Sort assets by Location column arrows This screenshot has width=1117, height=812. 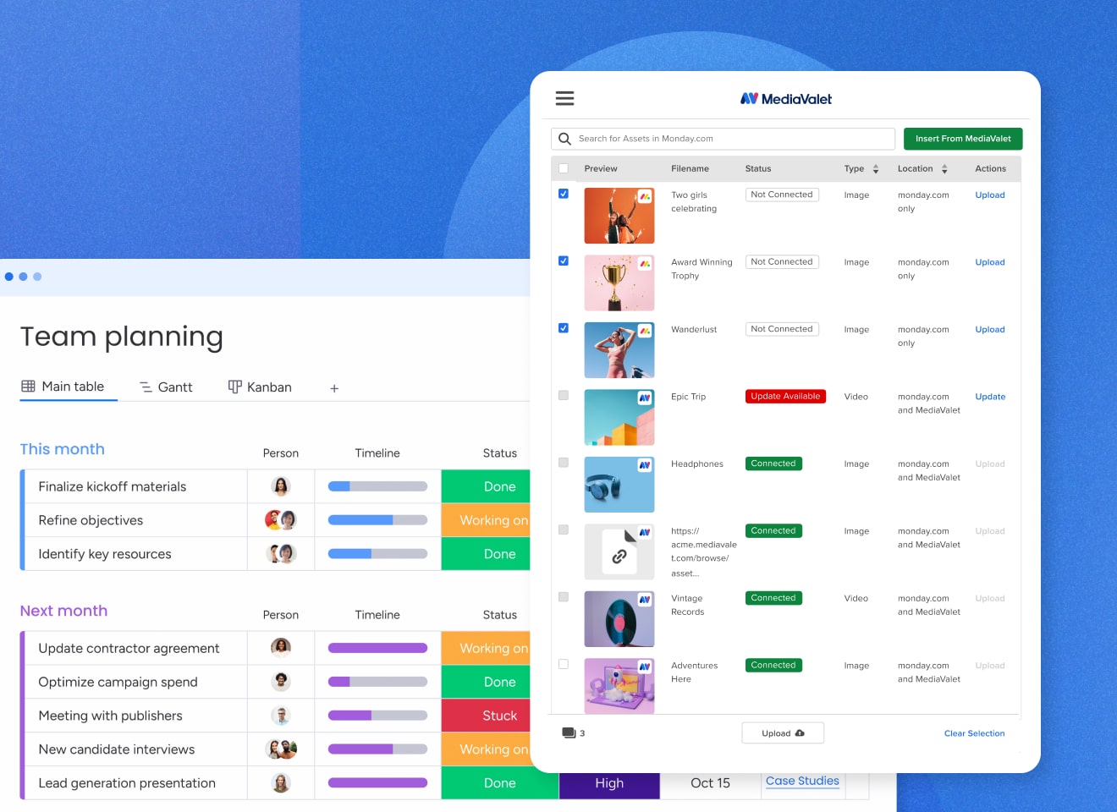[x=944, y=169]
